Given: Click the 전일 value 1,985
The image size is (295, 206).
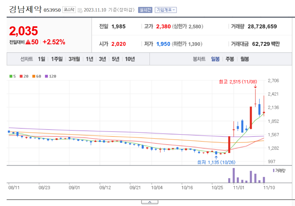Looking at the screenshot, I should tap(118, 27).
